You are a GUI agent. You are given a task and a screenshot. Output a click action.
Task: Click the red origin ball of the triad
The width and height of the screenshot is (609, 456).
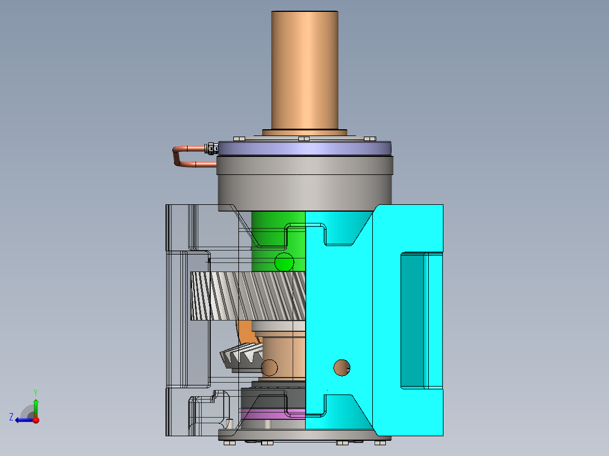[36, 419]
